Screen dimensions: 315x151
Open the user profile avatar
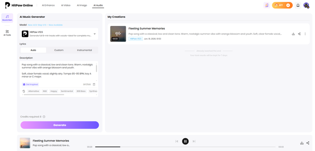[306, 5]
